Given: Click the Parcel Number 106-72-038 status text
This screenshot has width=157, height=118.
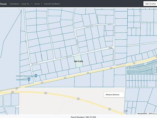Looking at the screenshot, I should 83,117.
